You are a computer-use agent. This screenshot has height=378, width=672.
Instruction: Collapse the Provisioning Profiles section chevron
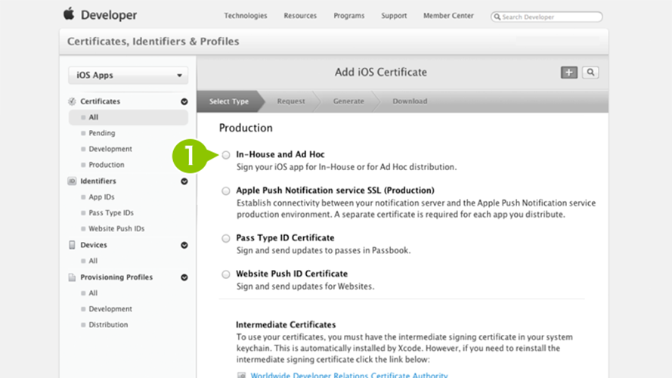(x=184, y=277)
